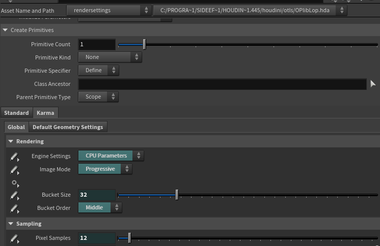Click the Primitive Kind parameter label

coord(53,57)
